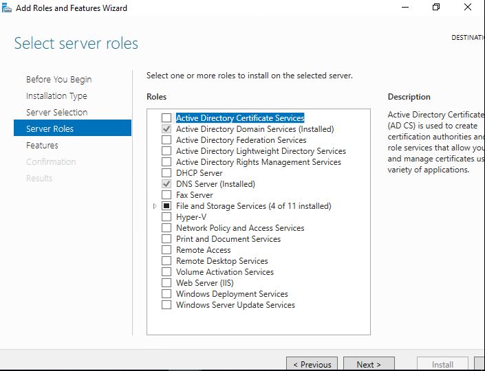Check the Web Server (IIS) checkbox
The image size is (485, 371).
coord(166,282)
